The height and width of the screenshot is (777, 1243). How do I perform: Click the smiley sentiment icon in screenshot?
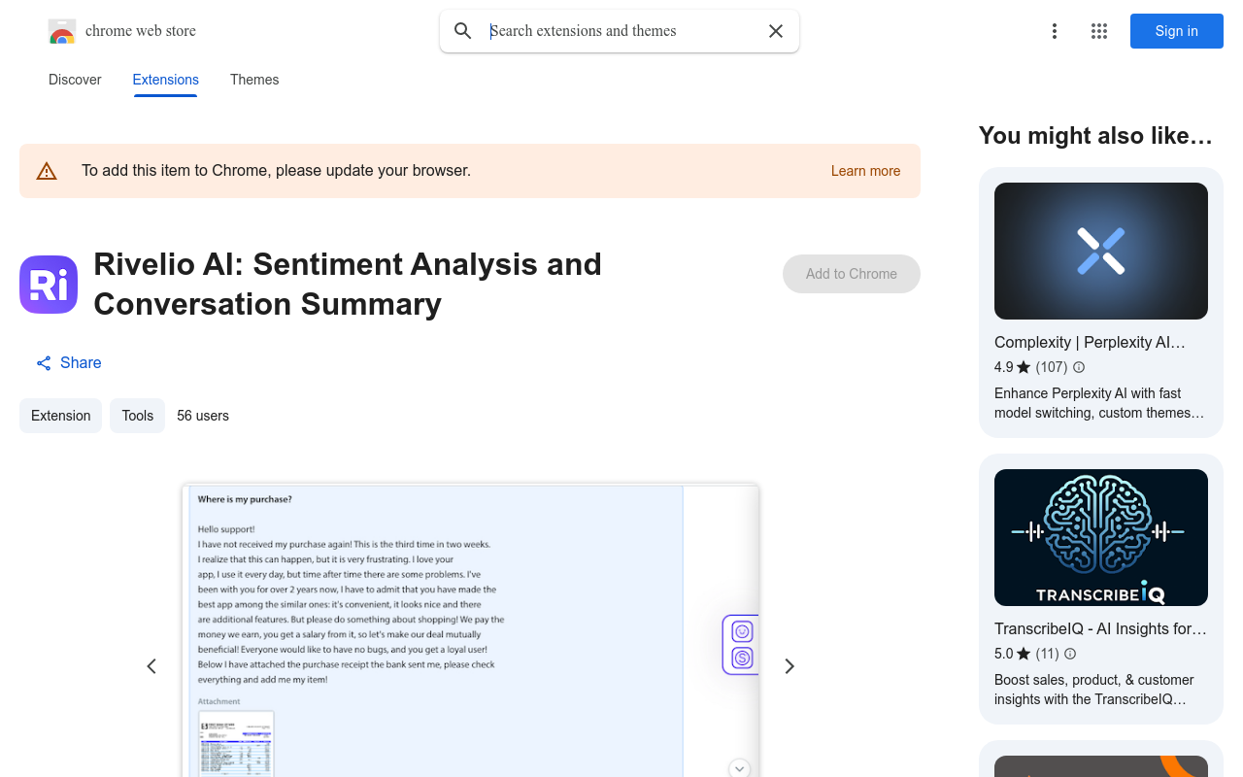[743, 632]
